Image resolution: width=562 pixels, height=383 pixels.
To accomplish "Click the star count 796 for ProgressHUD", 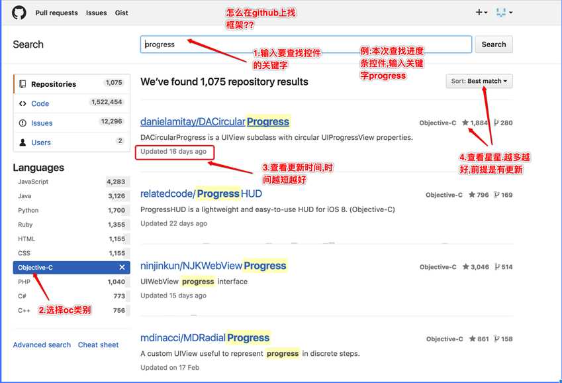I will 479,195.
